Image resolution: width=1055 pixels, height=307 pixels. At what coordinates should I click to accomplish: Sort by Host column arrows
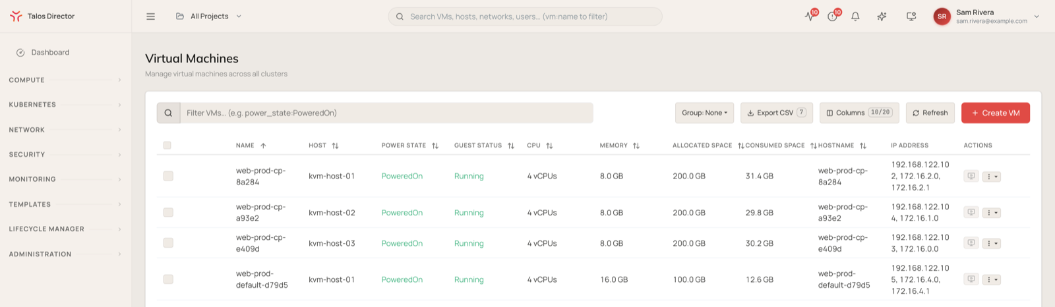tap(335, 146)
